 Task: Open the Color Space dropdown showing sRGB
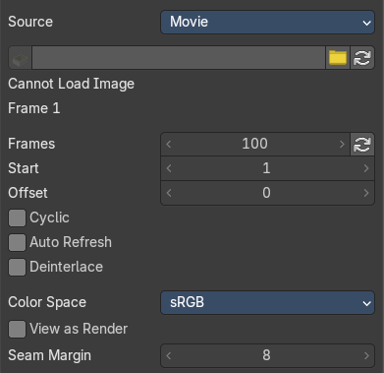(x=267, y=302)
